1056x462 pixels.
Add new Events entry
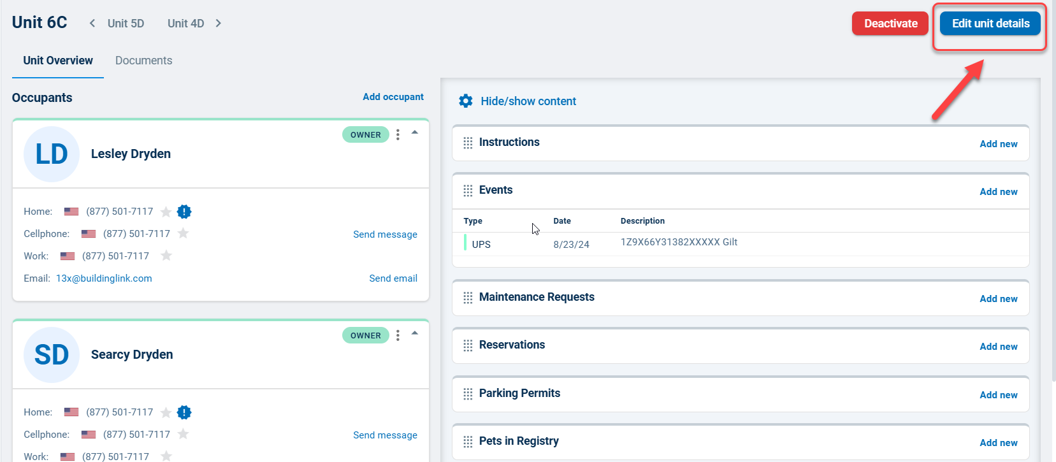click(x=999, y=192)
